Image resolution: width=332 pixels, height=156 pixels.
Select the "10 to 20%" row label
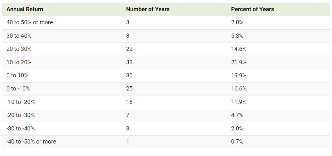(x=19, y=62)
